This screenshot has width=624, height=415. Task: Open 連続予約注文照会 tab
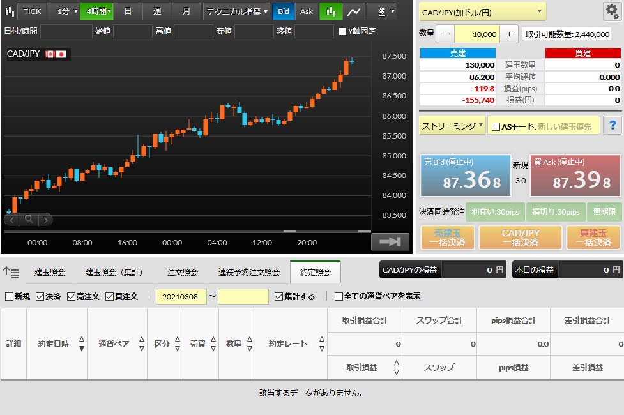tap(249, 272)
